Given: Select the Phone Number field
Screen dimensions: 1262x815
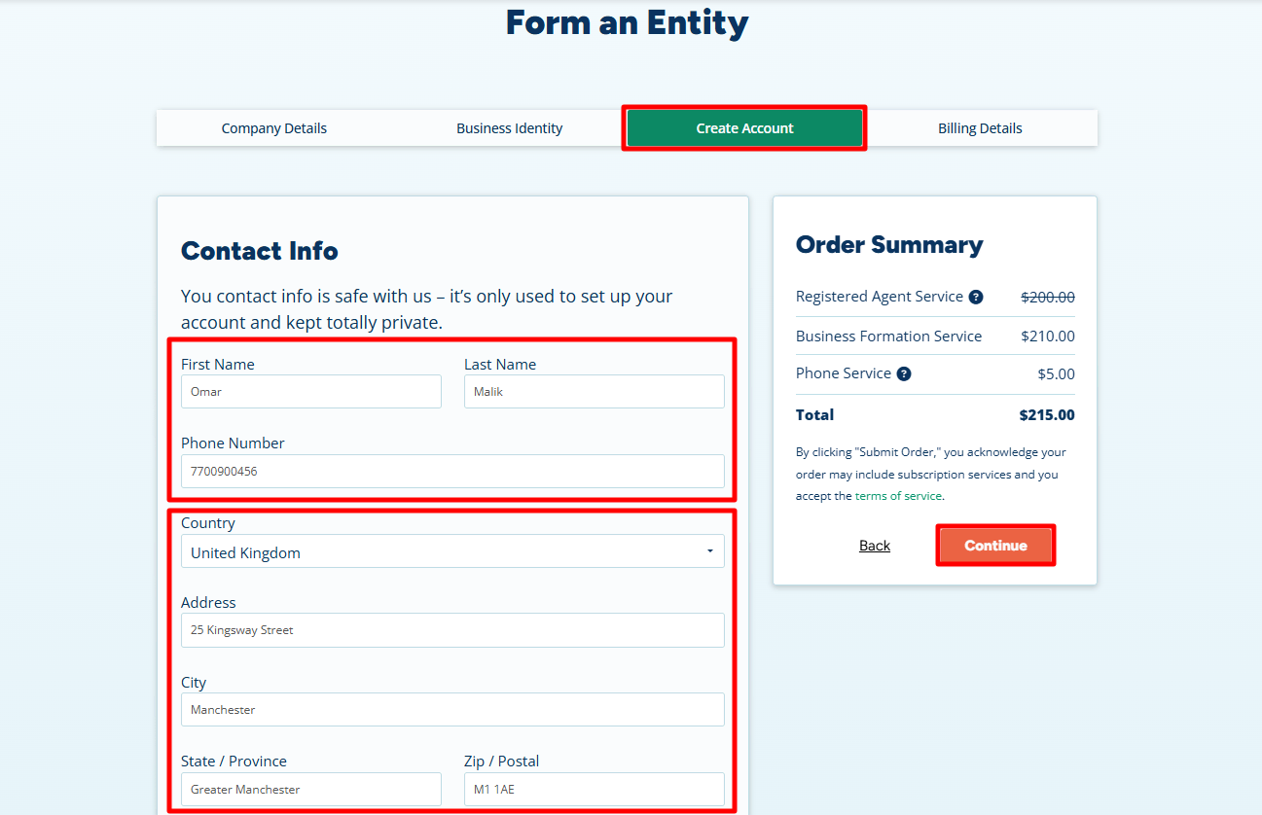Looking at the screenshot, I should click(x=452, y=471).
